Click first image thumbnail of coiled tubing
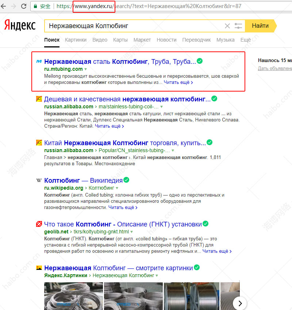Screen dimensions: 292x310 point(72,295)
